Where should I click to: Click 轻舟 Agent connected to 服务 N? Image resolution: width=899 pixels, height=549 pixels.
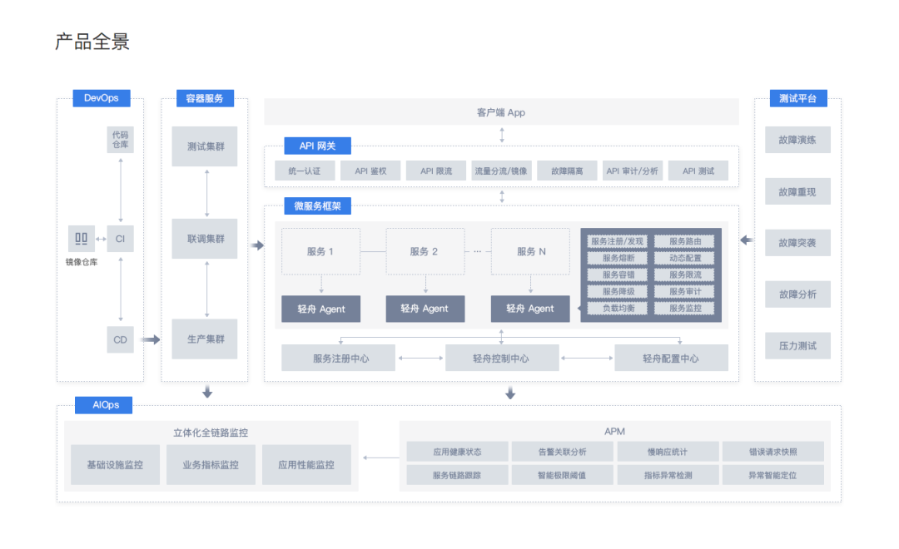[x=530, y=309]
